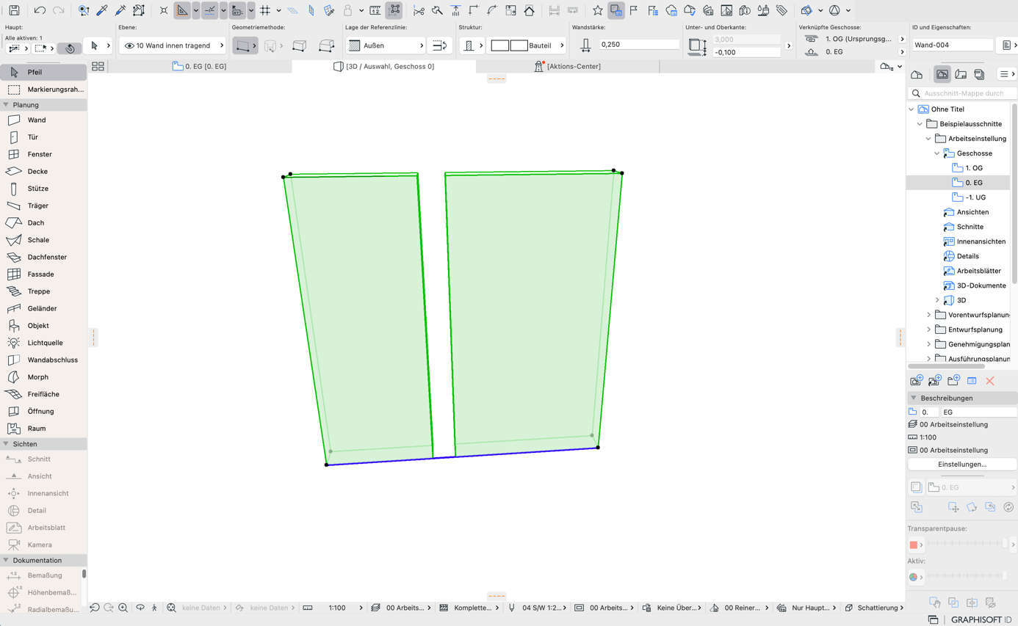
Task: Inject parameters with syringe icon
Action: click(x=120, y=10)
